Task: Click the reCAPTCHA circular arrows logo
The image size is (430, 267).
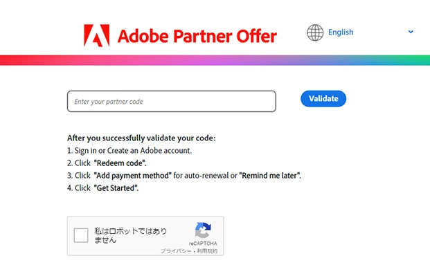Action: point(203,230)
